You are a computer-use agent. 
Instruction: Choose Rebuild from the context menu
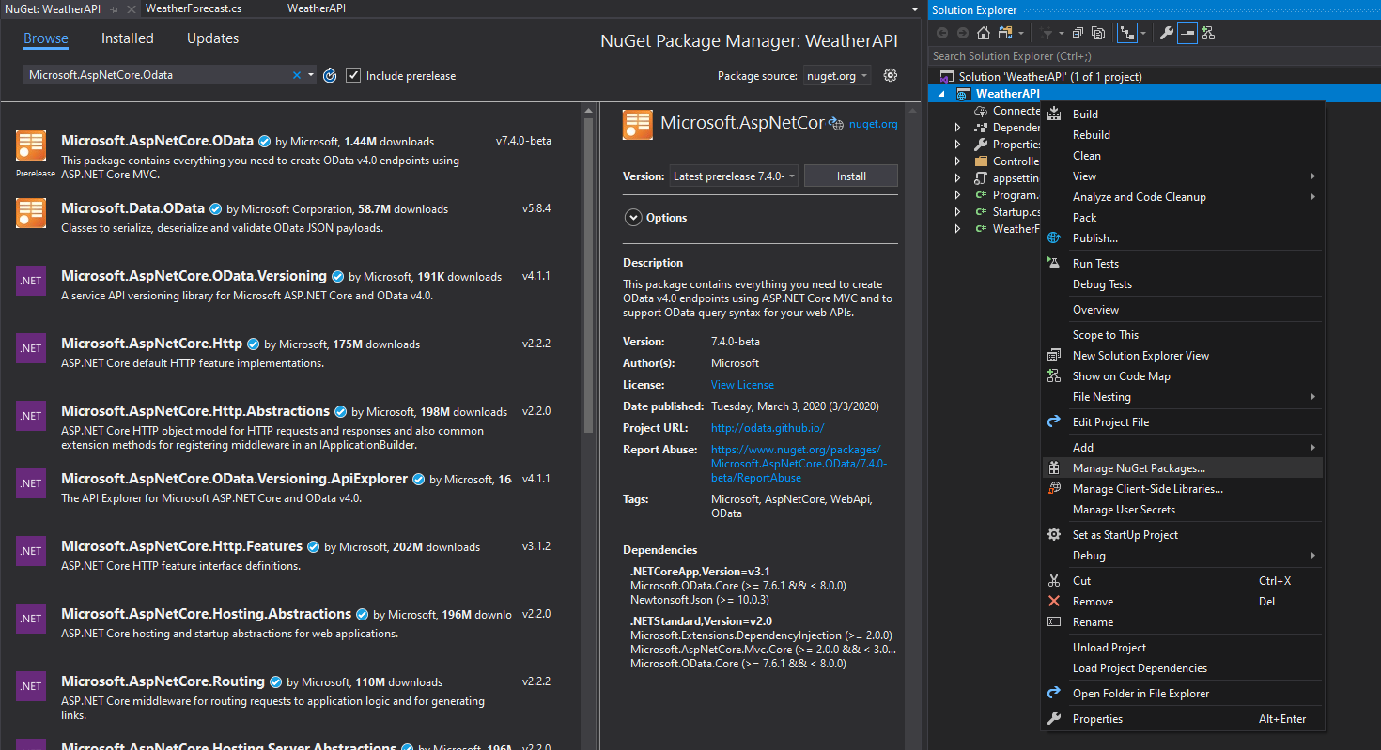click(1183, 134)
